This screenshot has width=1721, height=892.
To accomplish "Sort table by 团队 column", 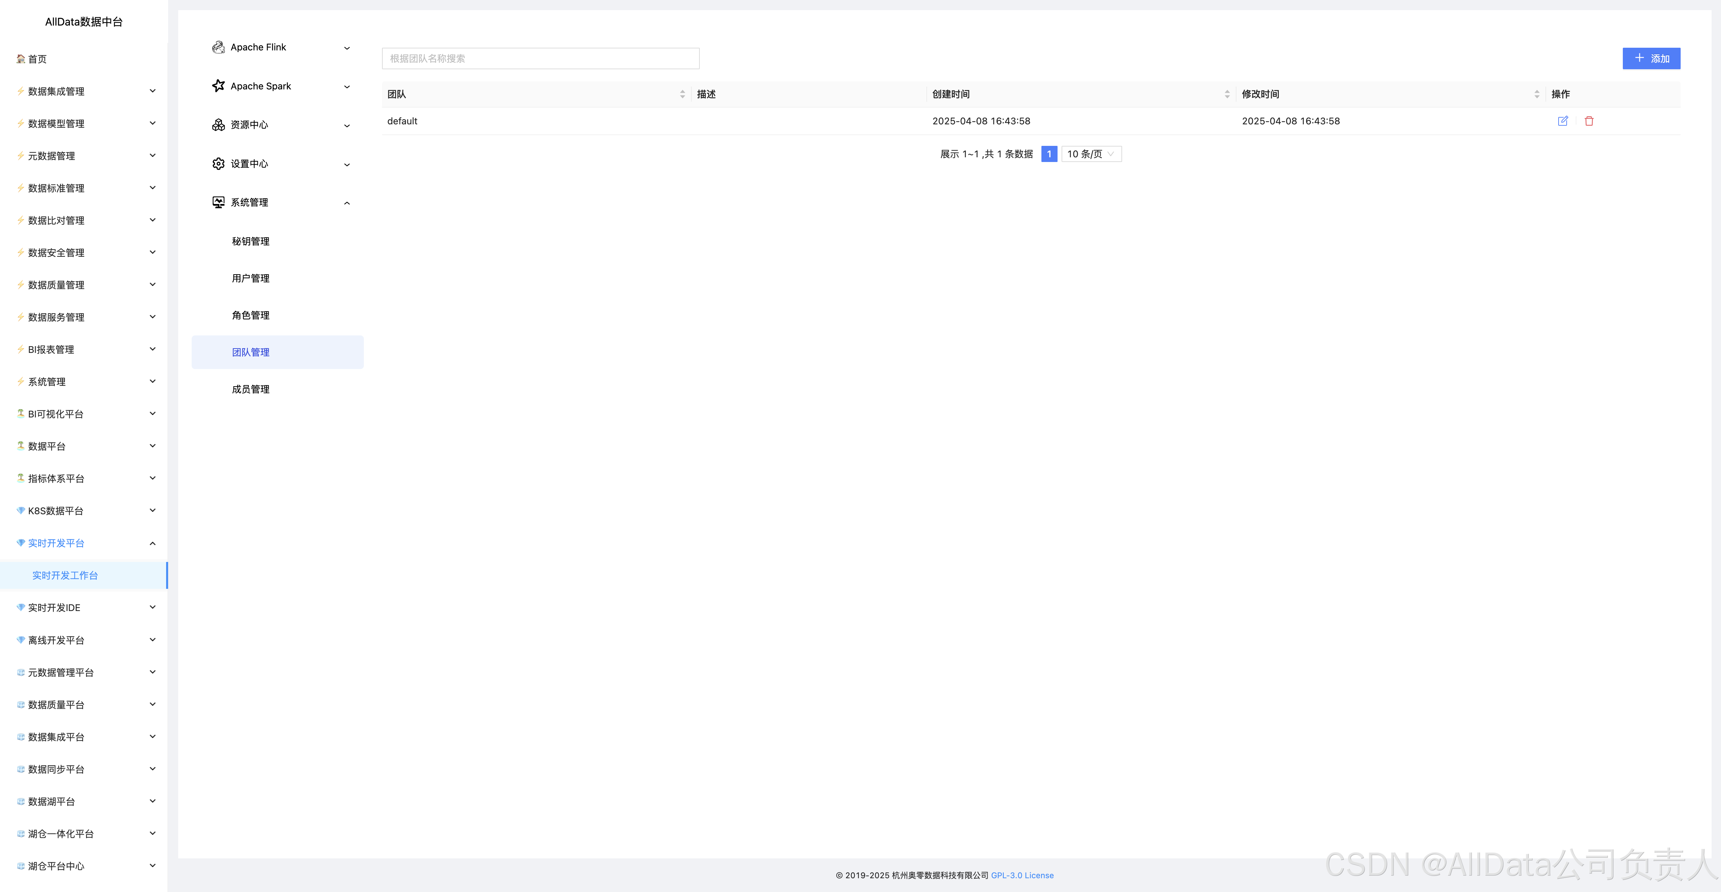I will [x=682, y=94].
